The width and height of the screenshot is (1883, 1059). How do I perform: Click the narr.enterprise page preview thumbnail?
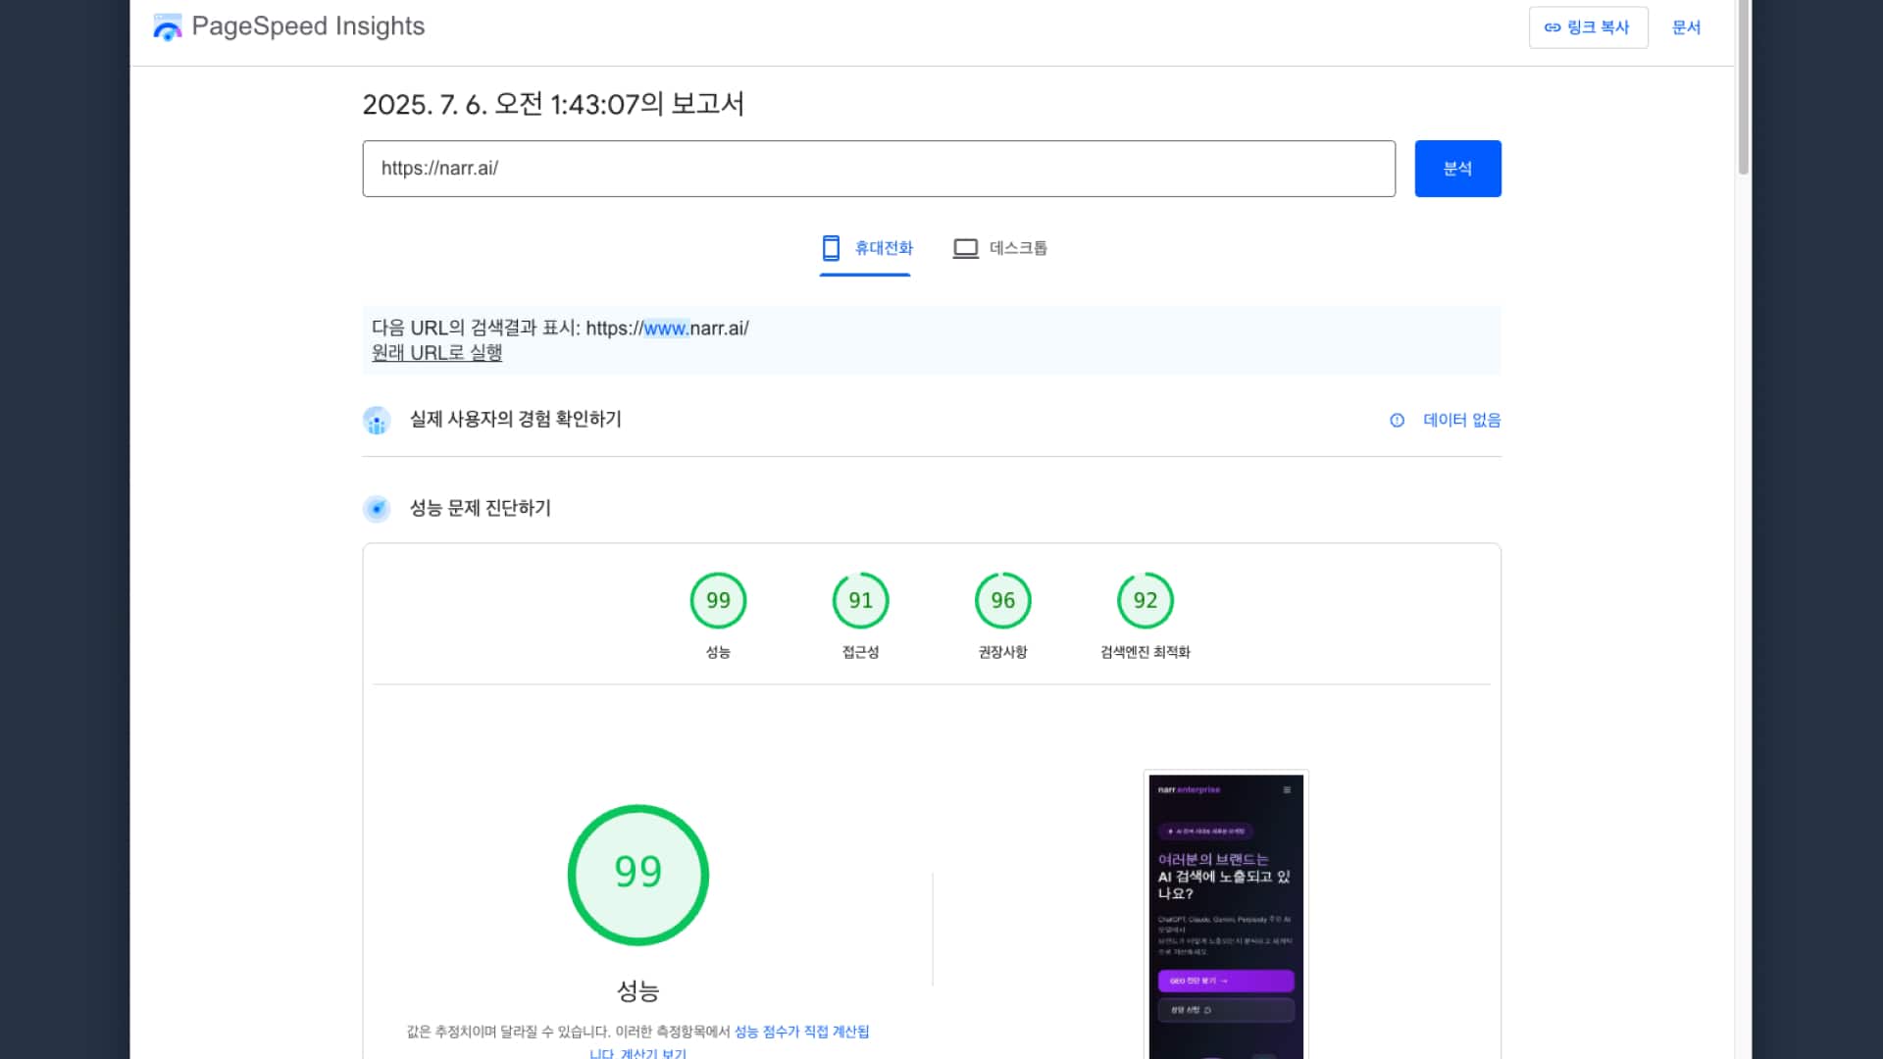tap(1225, 912)
